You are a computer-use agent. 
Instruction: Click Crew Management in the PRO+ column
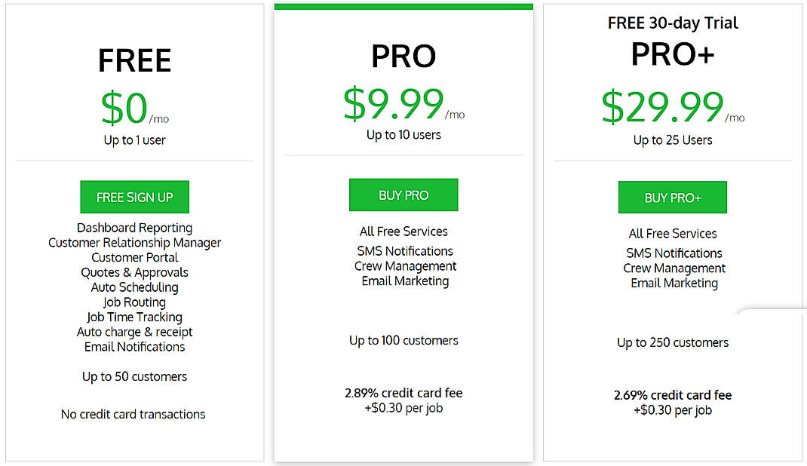click(x=674, y=268)
